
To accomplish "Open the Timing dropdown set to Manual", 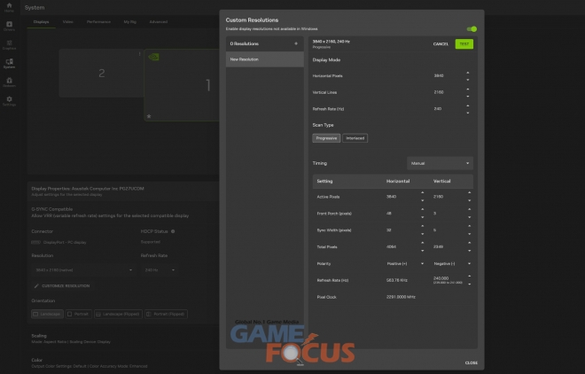I will (x=440, y=163).
